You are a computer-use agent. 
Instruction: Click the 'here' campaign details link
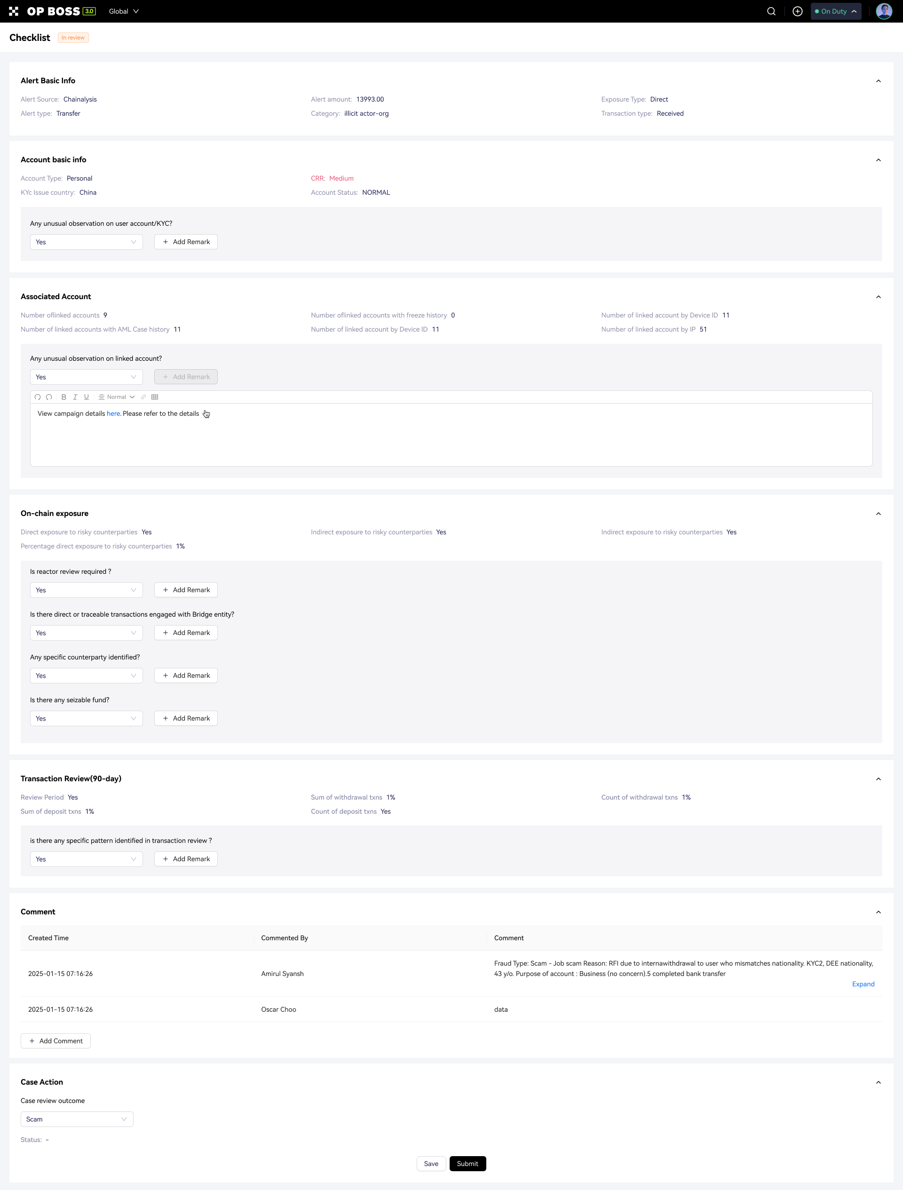(x=113, y=414)
